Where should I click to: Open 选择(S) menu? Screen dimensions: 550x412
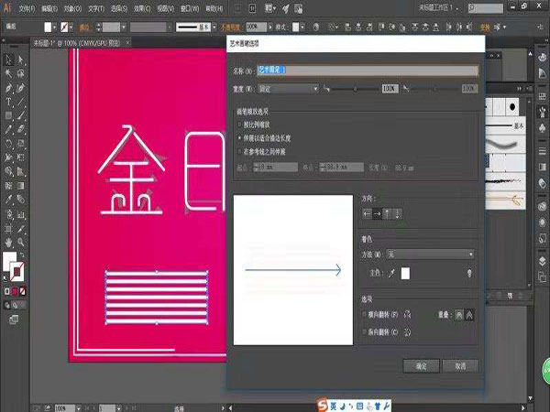click(x=119, y=8)
